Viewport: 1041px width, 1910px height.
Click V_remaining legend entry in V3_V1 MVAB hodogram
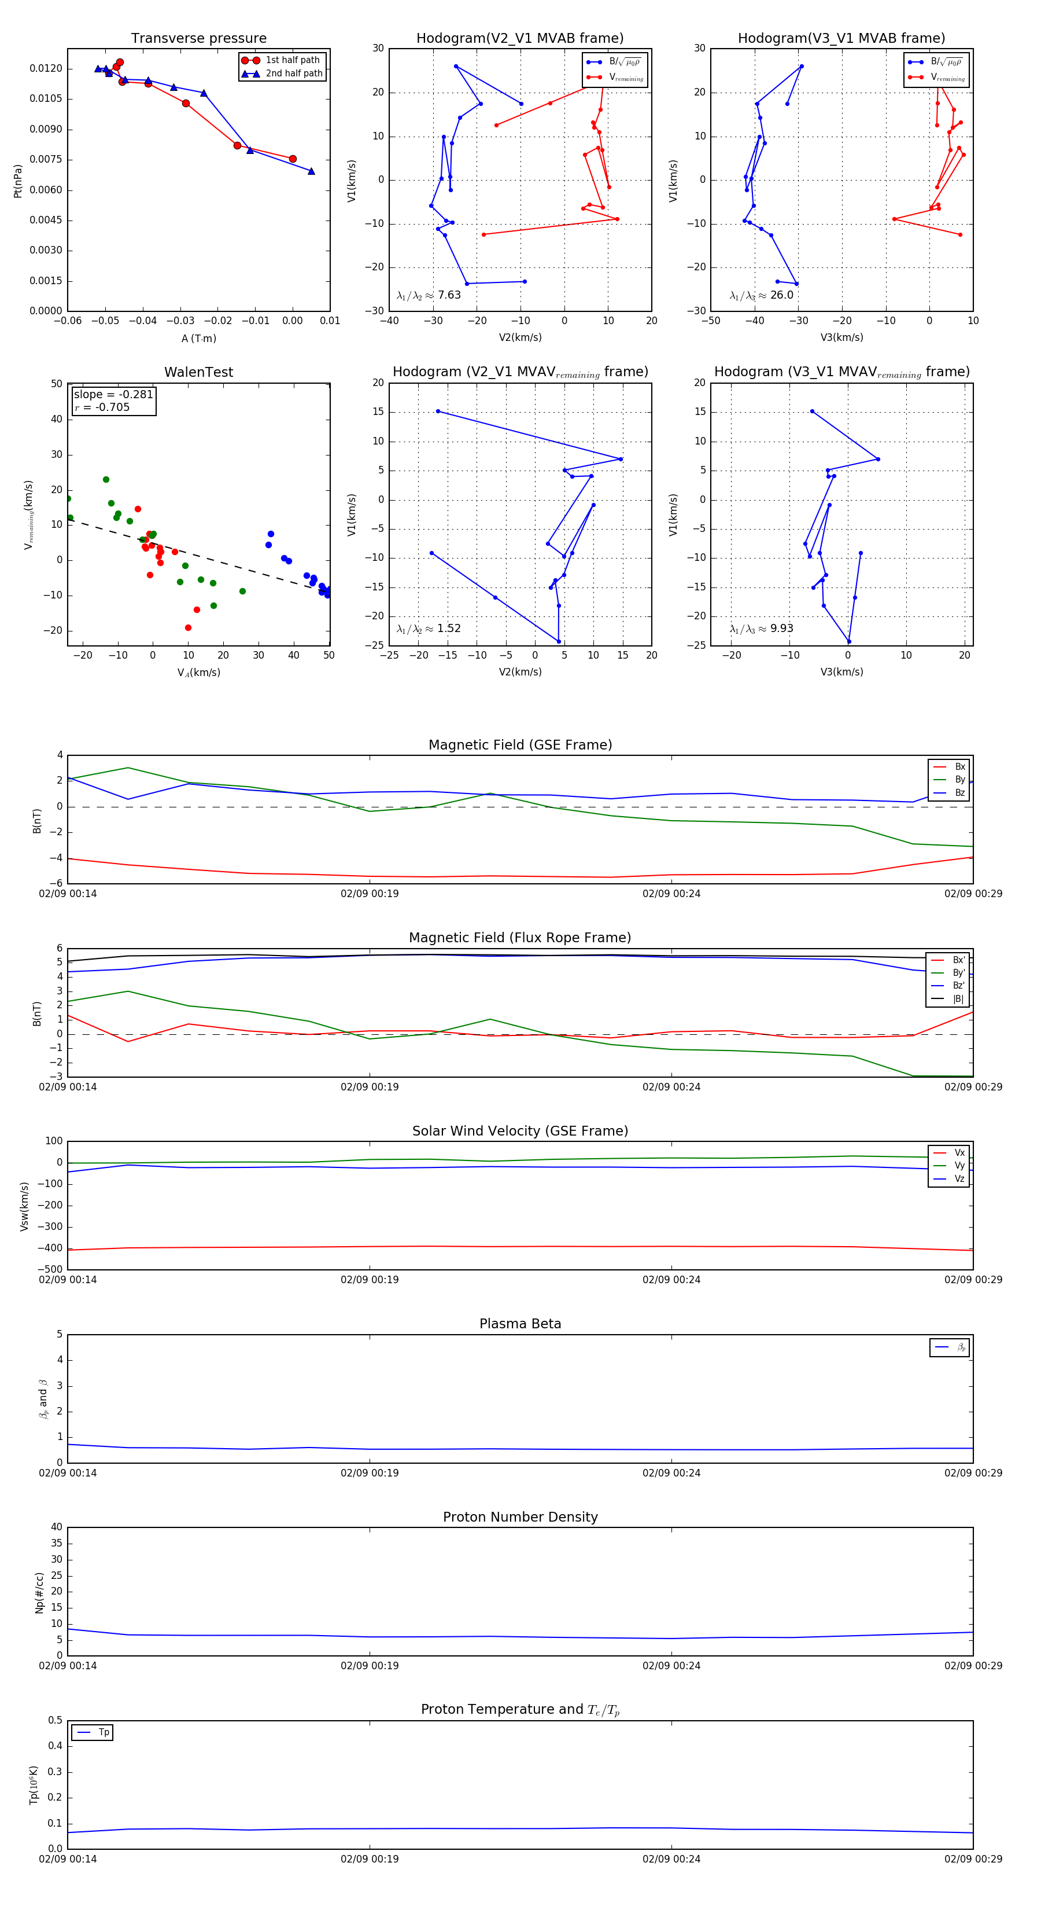(936, 77)
